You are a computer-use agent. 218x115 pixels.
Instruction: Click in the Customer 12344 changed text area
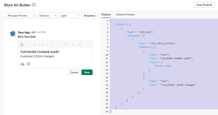tap(37, 56)
